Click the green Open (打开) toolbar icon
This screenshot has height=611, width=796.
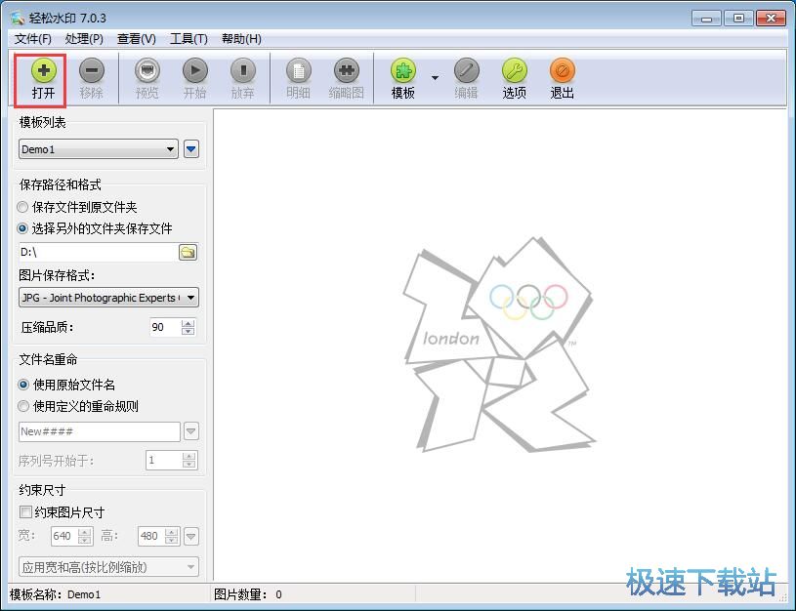click(43, 71)
